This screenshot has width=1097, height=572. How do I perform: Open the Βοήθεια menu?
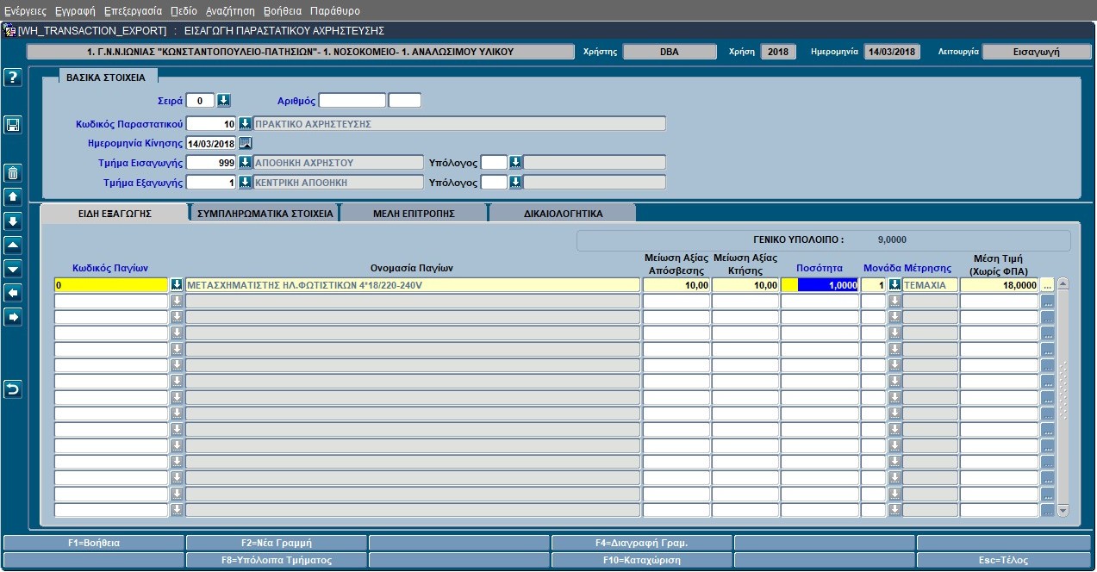coord(282,11)
